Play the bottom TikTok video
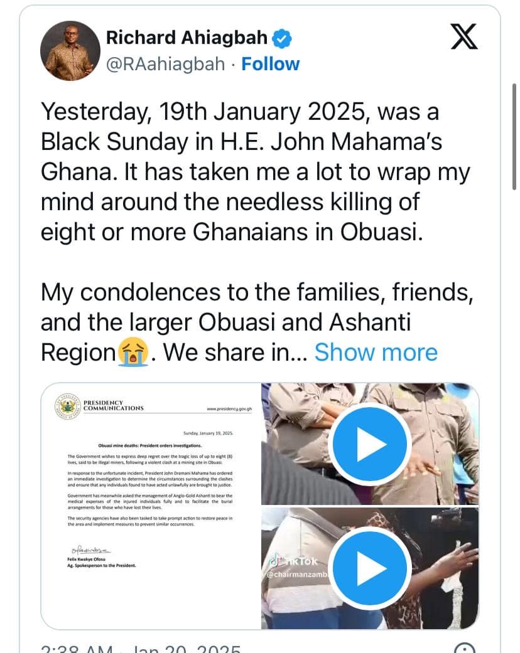The width and height of the screenshot is (520, 653). coord(371,568)
